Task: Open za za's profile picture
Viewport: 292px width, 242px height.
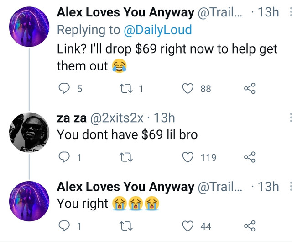Action: pyautogui.click(x=29, y=132)
